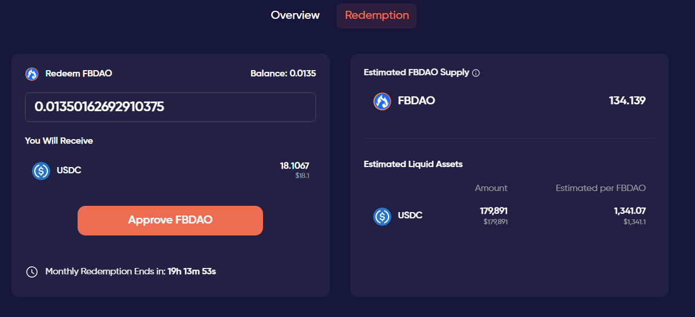This screenshot has width=695, height=317.
Task: Click the Estimated per FBDAO column header
Action: pos(601,188)
